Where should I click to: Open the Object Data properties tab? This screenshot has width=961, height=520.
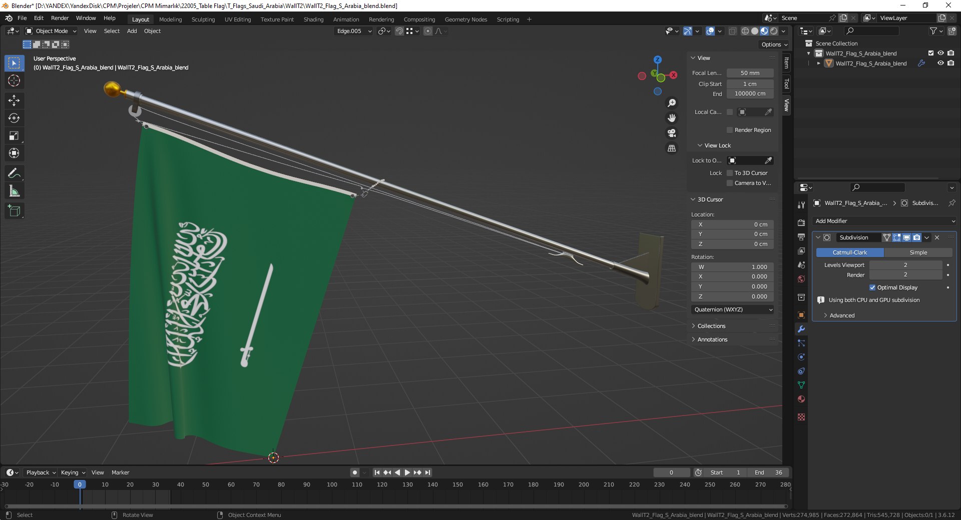pyautogui.click(x=801, y=385)
